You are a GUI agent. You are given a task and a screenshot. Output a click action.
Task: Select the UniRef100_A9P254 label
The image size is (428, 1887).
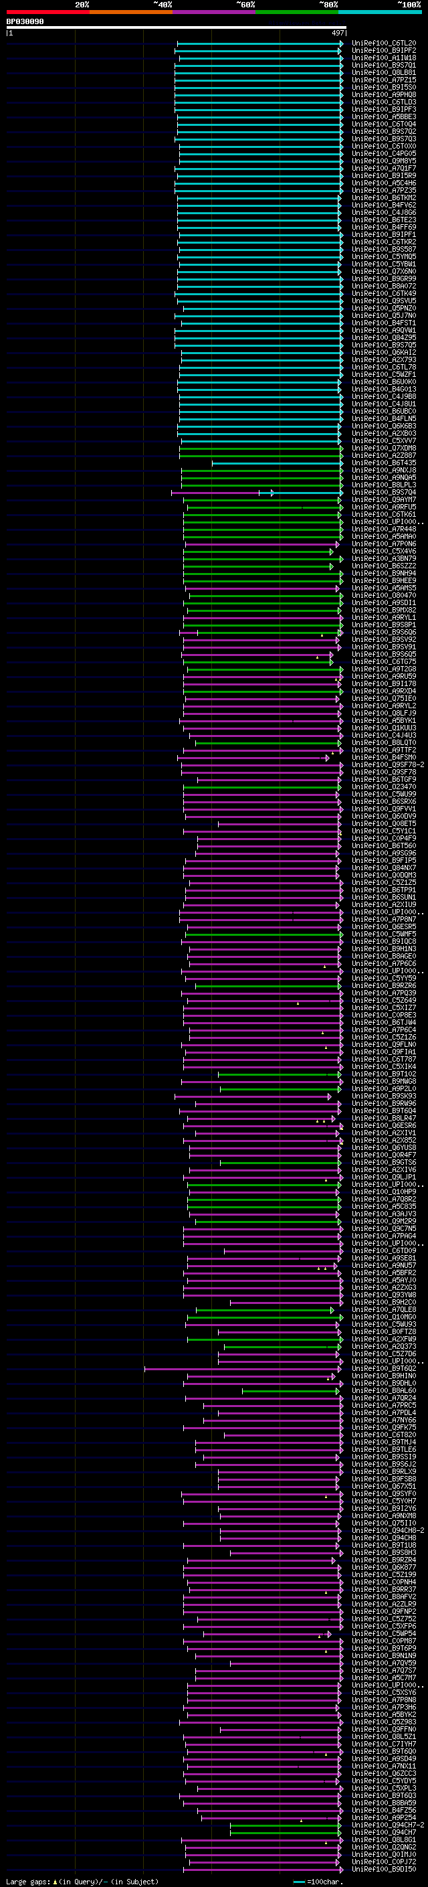pyautogui.click(x=384, y=1817)
